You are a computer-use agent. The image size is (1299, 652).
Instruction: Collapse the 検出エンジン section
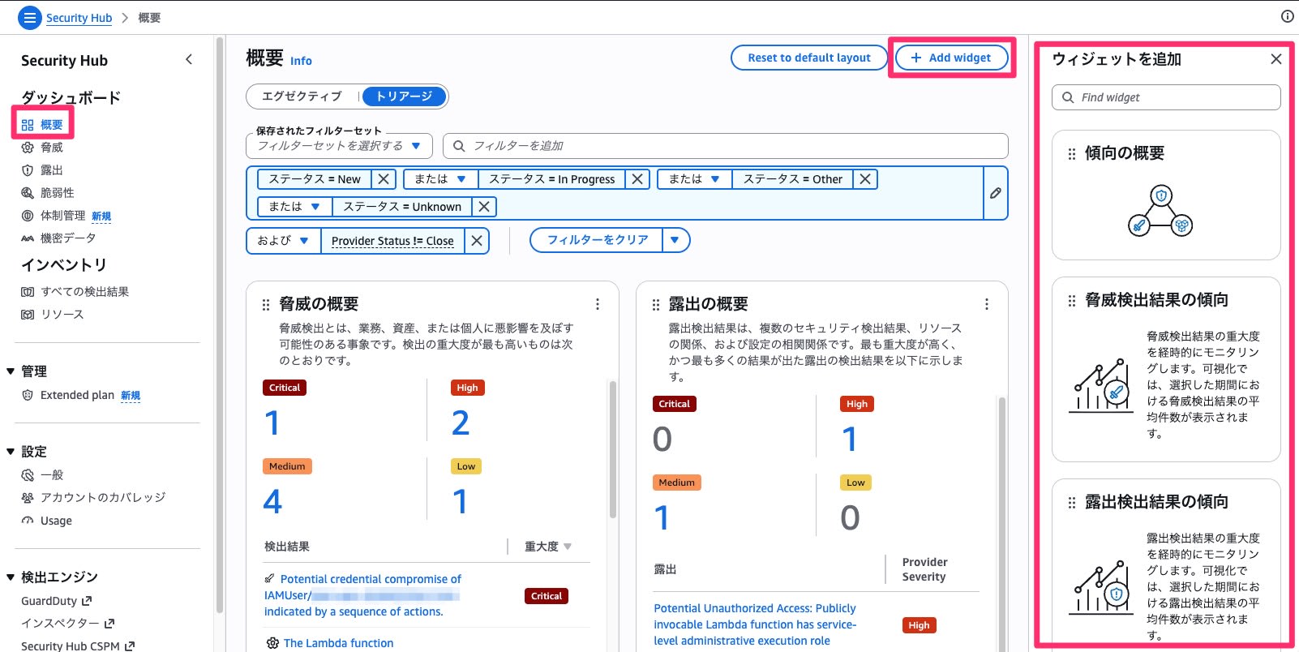(11, 577)
